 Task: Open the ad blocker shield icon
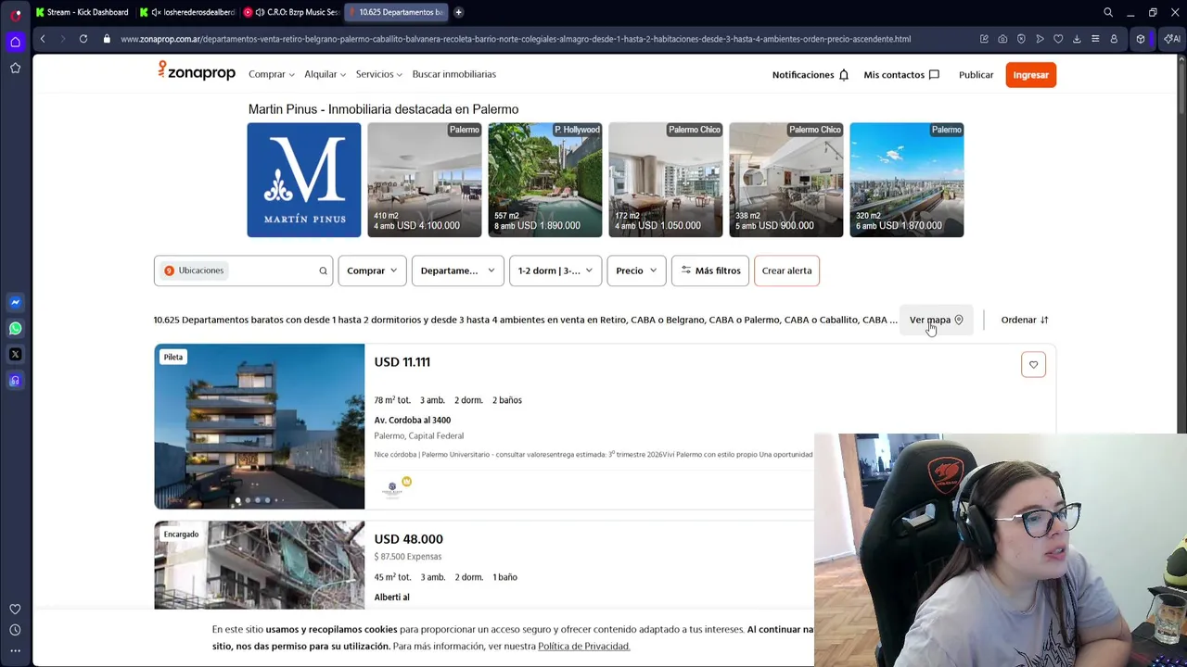(1021, 39)
